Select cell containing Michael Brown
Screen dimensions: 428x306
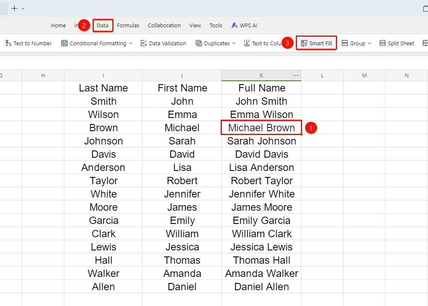[261, 128]
